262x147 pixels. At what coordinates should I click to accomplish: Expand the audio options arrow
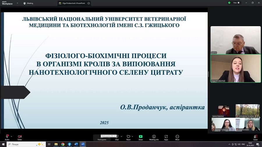pyautogui.click(x=11, y=136)
